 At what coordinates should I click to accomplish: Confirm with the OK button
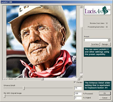105,93
